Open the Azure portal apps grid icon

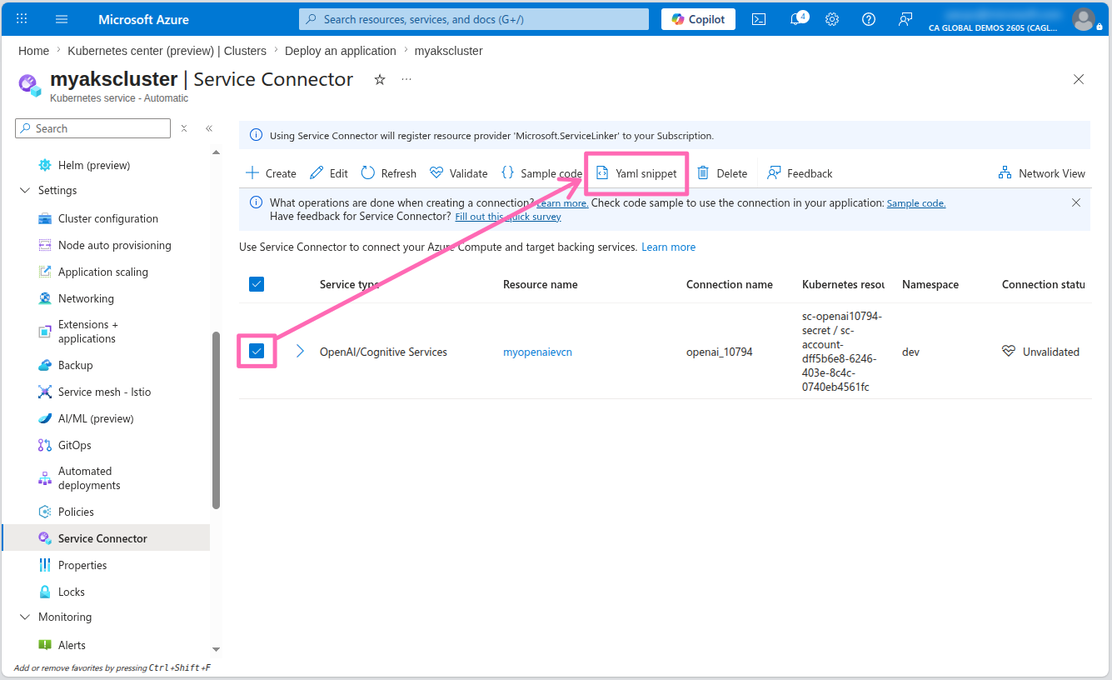pos(22,19)
